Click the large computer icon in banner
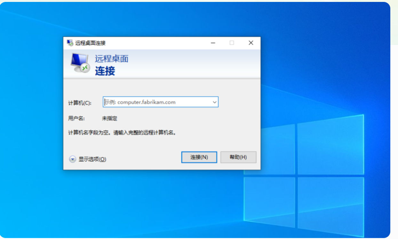Image resolution: width=398 pixels, height=239 pixels. point(80,63)
